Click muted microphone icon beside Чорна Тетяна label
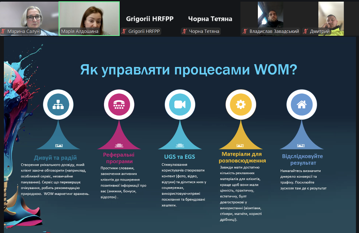 pyautogui.click(x=185, y=32)
